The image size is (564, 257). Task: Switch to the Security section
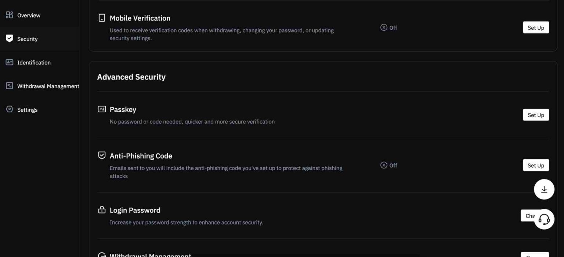coord(27,38)
